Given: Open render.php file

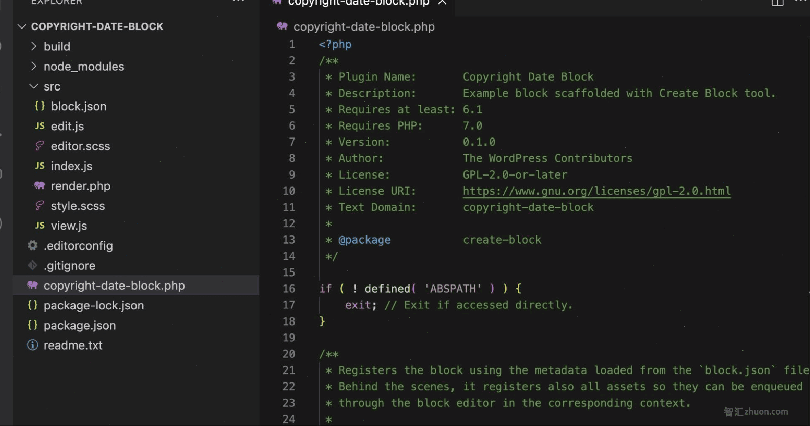Looking at the screenshot, I should coord(80,186).
